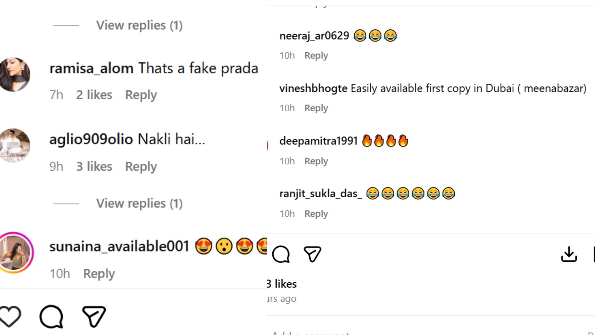Viewport: 595px width, 335px height.
Task: Expand replies under aglio909olio's comment
Action: (x=139, y=203)
